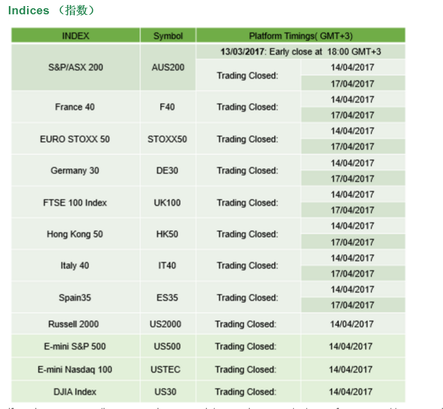Click Trading Closed in Russell 2000 row

(x=245, y=324)
